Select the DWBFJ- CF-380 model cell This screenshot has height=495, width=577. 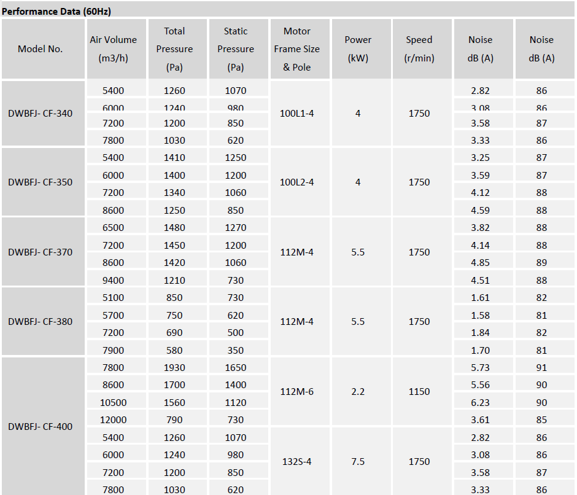pyautogui.click(x=41, y=322)
